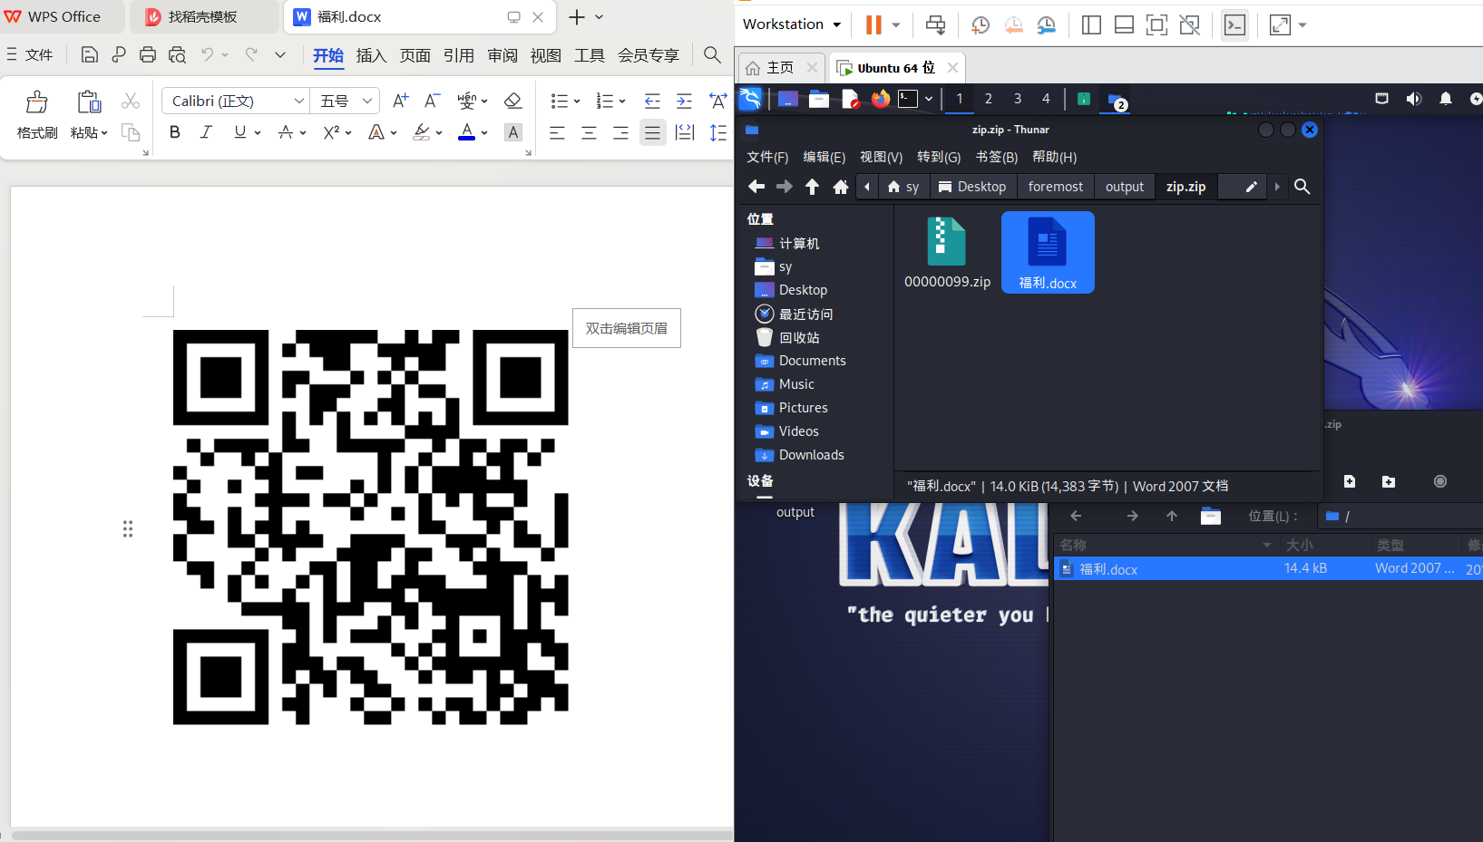The width and height of the screenshot is (1483, 842).
Task: Go to output in Thunar path bar
Action: pyautogui.click(x=1124, y=187)
